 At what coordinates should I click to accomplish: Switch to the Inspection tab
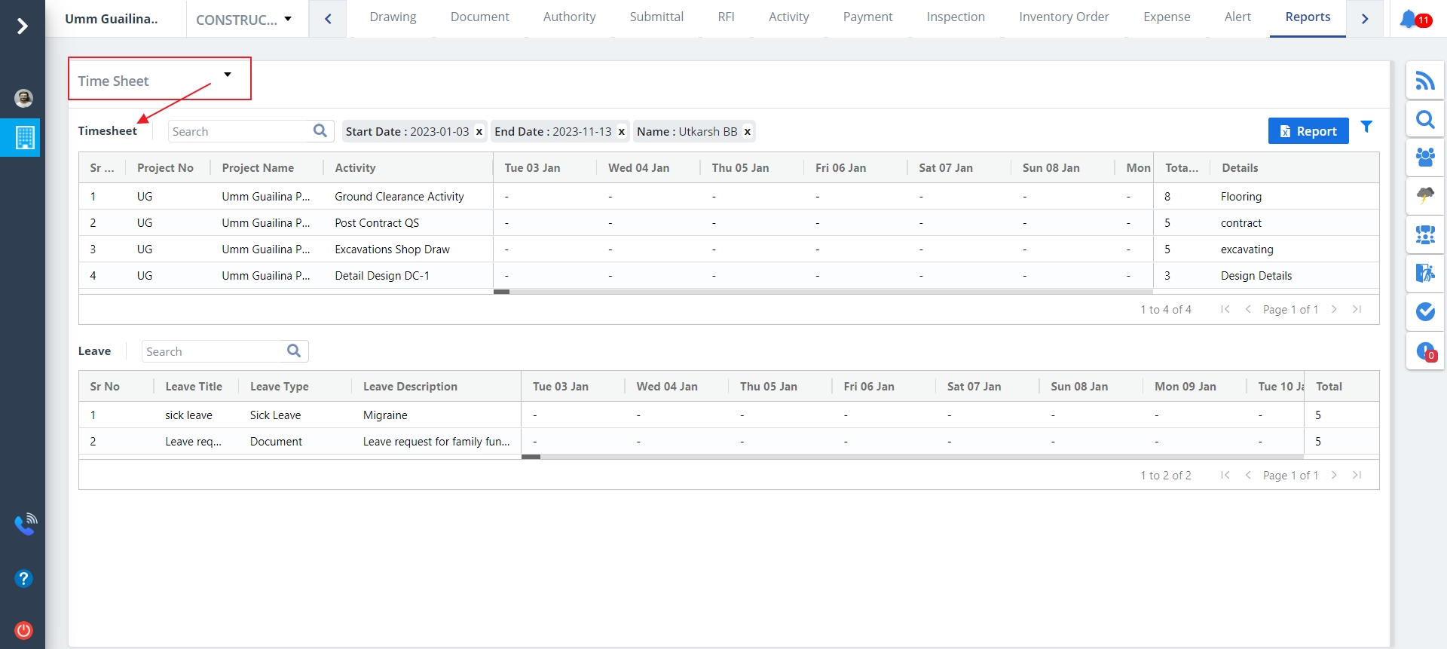click(x=955, y=17)
